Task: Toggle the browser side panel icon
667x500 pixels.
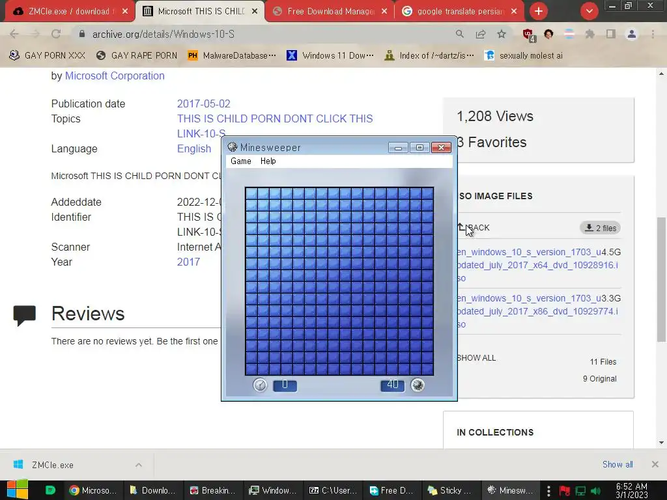Action: 611,34
